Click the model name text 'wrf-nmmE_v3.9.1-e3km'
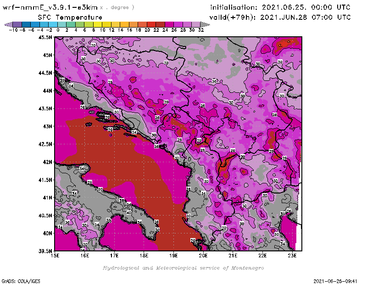The image size is (367, 284). (50, 7)
